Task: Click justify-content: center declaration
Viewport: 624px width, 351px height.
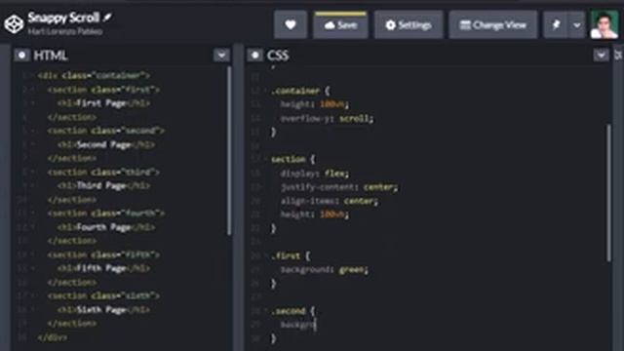Action: click(x=339, y=187)
